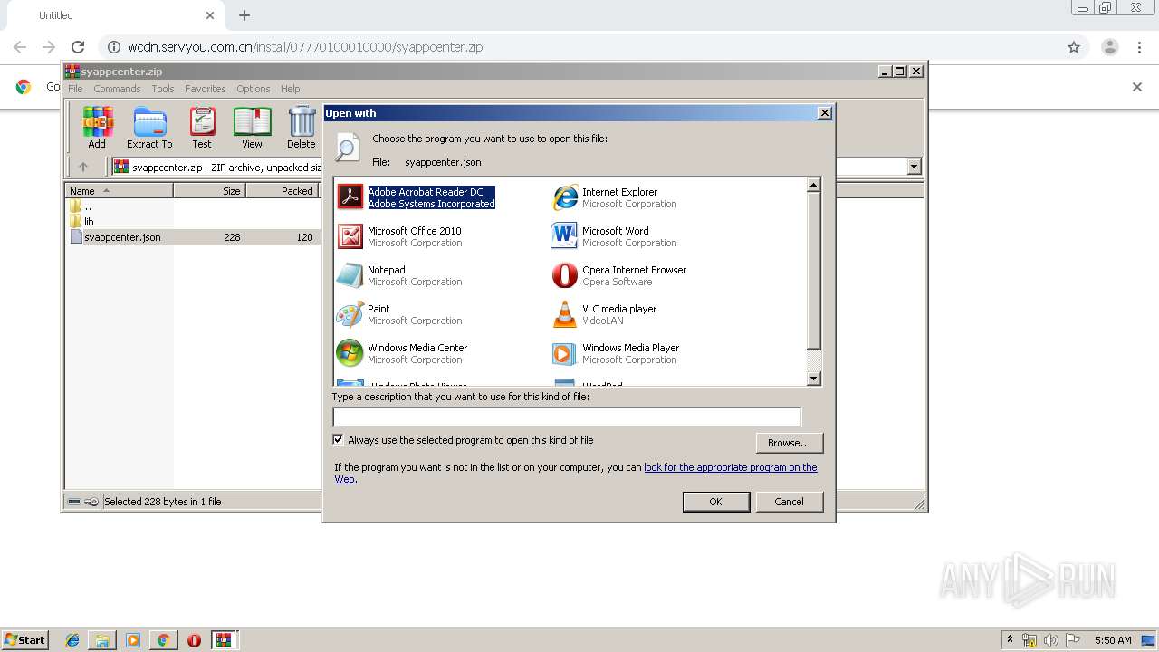1159x652 pixels.
Task: Click scroll up arrow in program list
Action: 813,185
